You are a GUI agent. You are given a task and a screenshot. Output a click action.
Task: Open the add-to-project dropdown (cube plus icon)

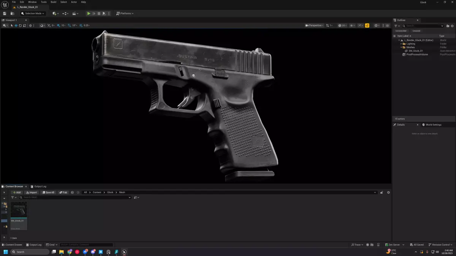(55, 13)
